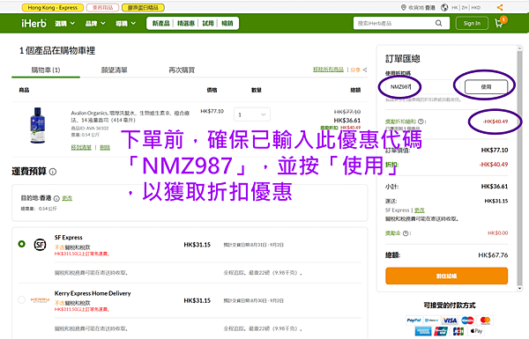Click the iHerb logo
Viewport: 529px width, 339px height.
pyautogui.click(x=34, y=23)
